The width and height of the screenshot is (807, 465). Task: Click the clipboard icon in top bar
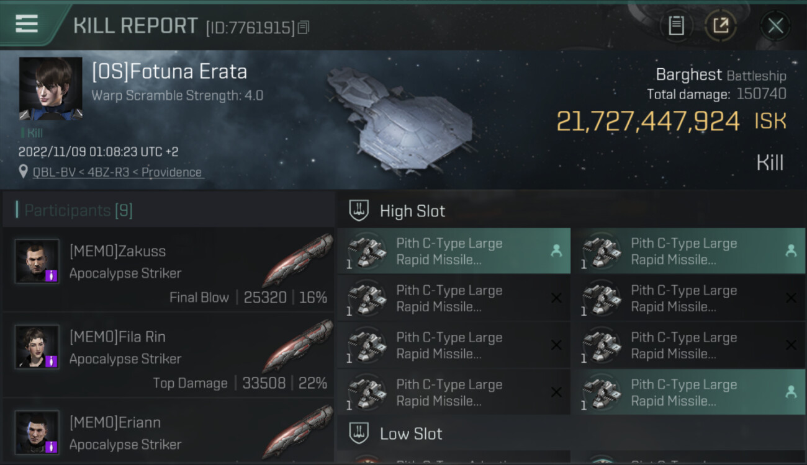click(676, 25)
